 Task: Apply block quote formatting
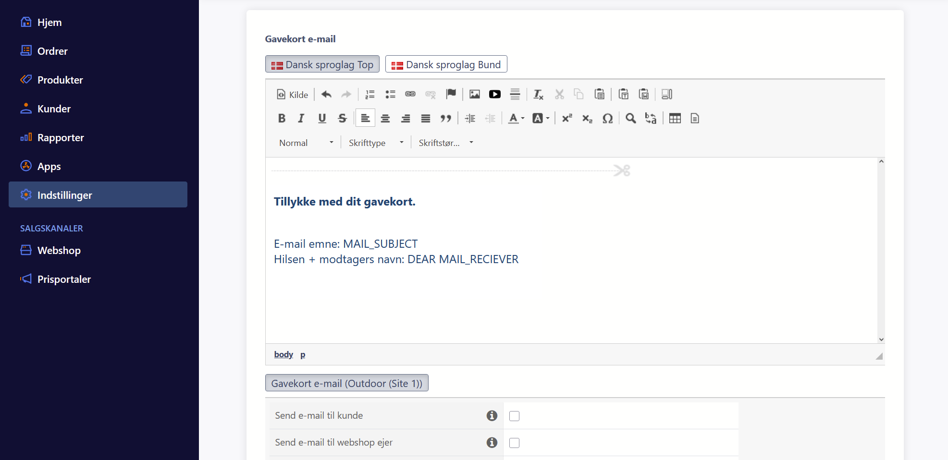446,119
